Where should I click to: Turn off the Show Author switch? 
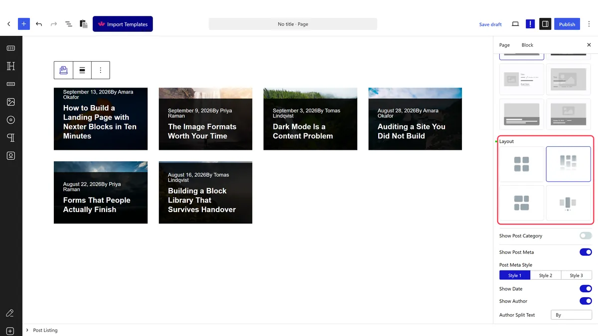pos(586,301)
